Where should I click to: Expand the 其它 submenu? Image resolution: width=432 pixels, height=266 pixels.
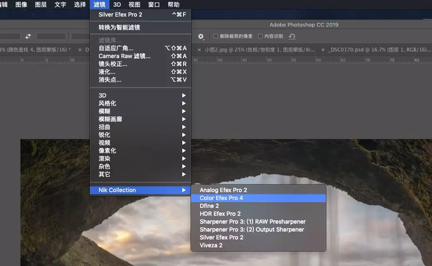(x=140, y=174)
